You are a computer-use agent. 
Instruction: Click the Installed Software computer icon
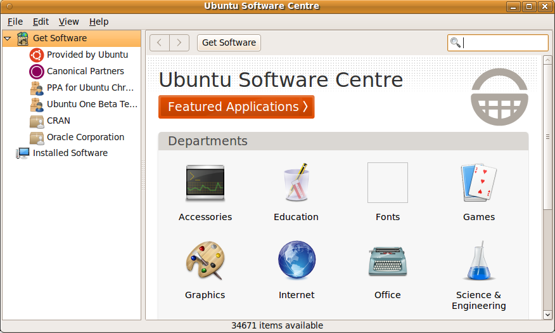23,153
